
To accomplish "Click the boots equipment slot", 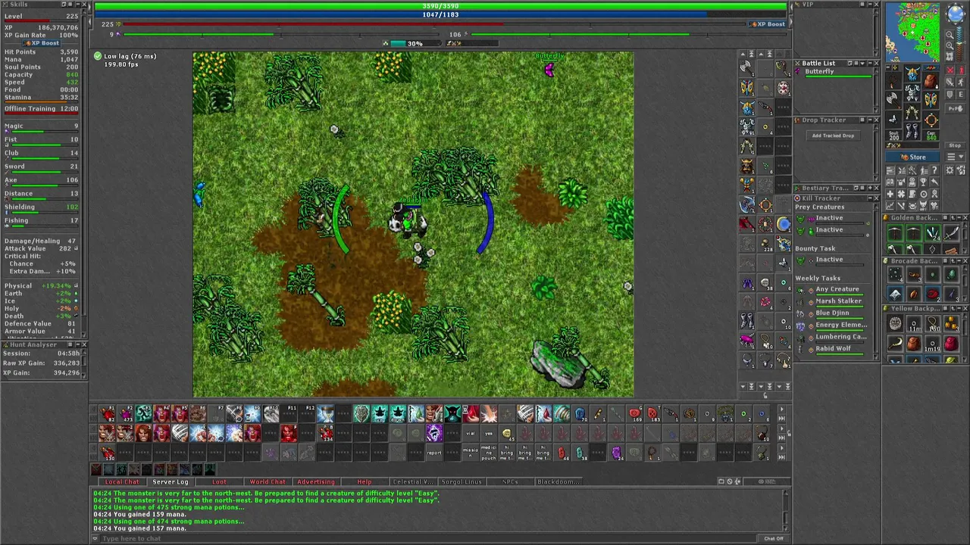I will 912,131.
